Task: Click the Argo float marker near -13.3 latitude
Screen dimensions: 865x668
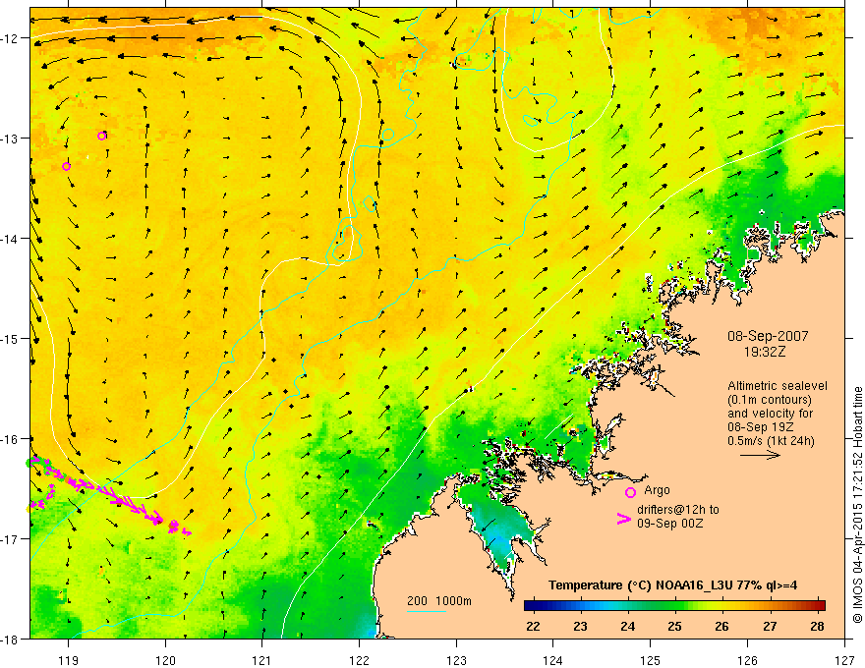Action: (66, 166)
